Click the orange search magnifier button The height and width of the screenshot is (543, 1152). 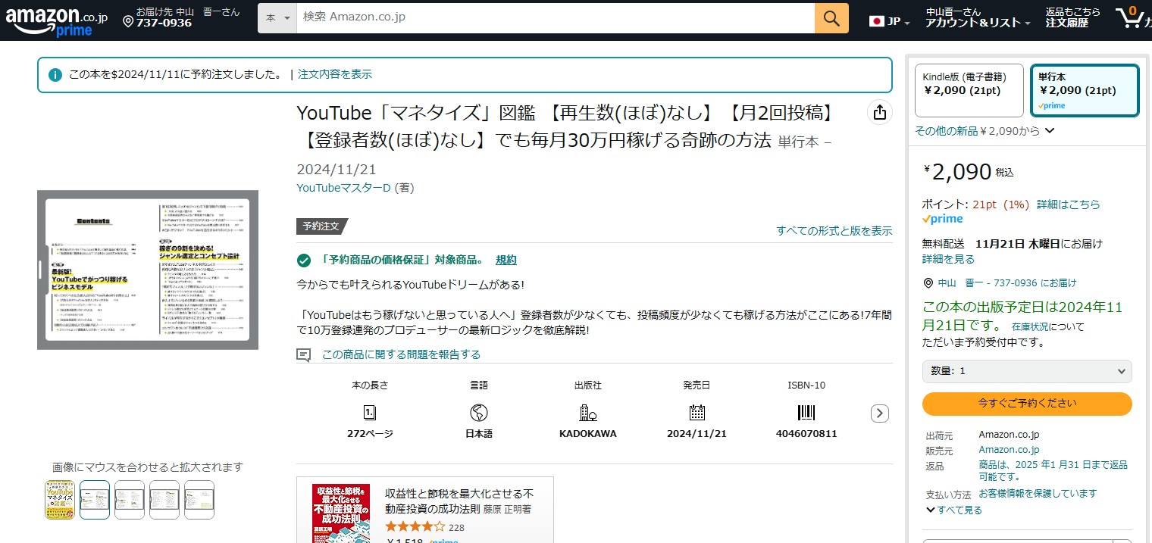tap(831, 18)
